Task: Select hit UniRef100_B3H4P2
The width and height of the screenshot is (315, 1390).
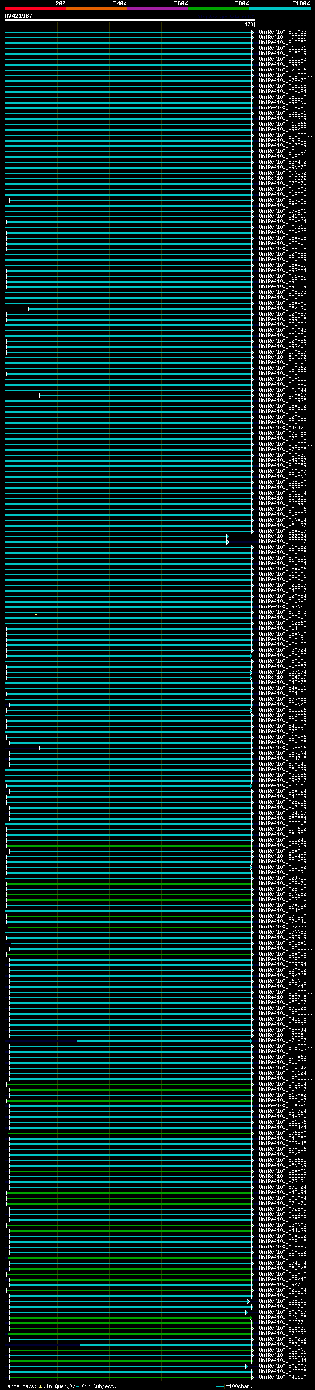Action: point(283,162)
